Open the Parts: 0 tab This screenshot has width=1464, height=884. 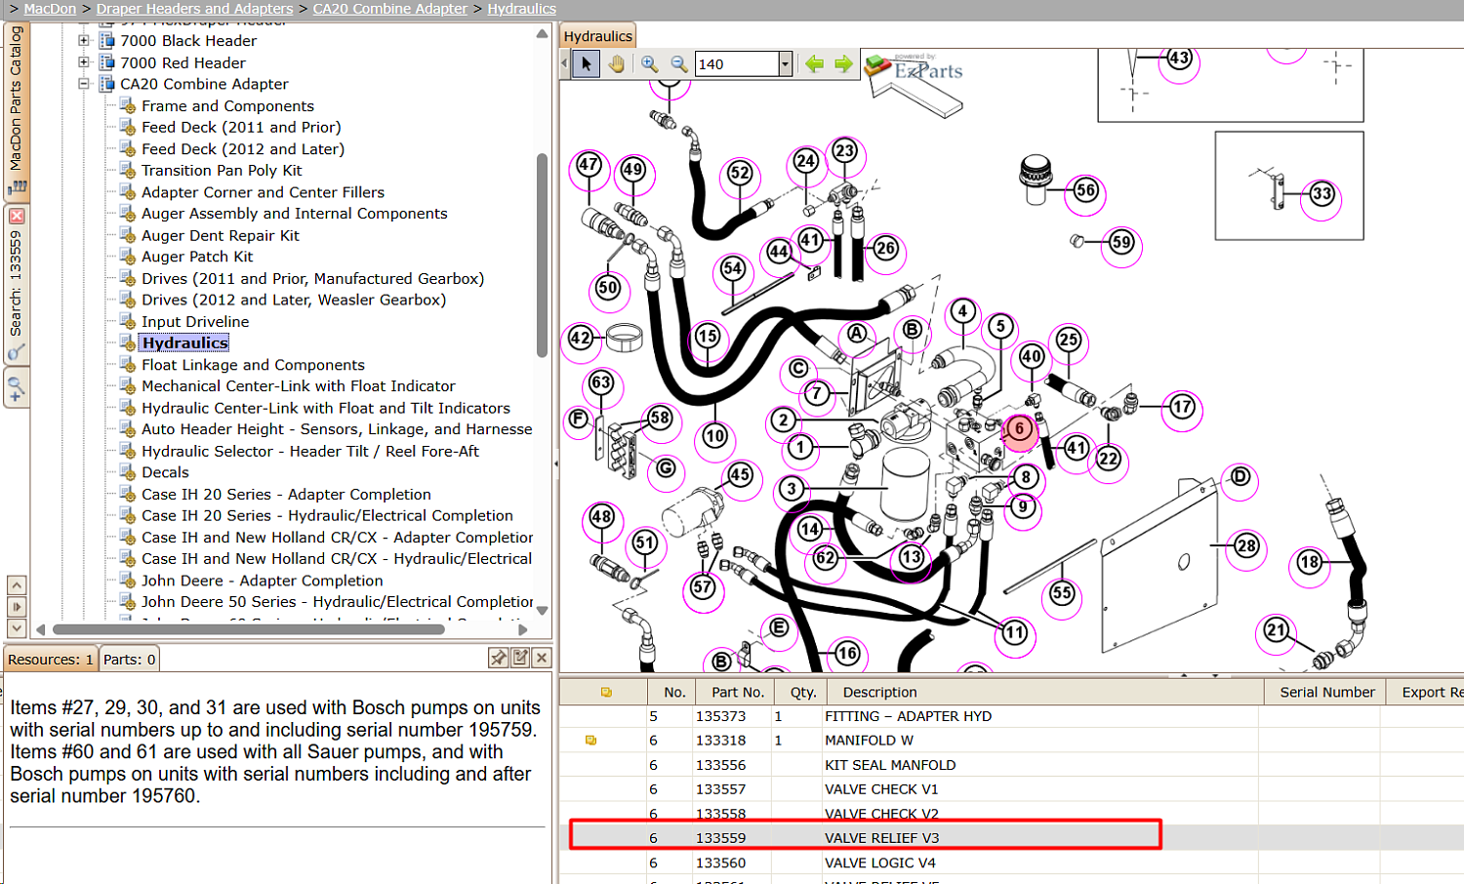[x=130, y=660]
